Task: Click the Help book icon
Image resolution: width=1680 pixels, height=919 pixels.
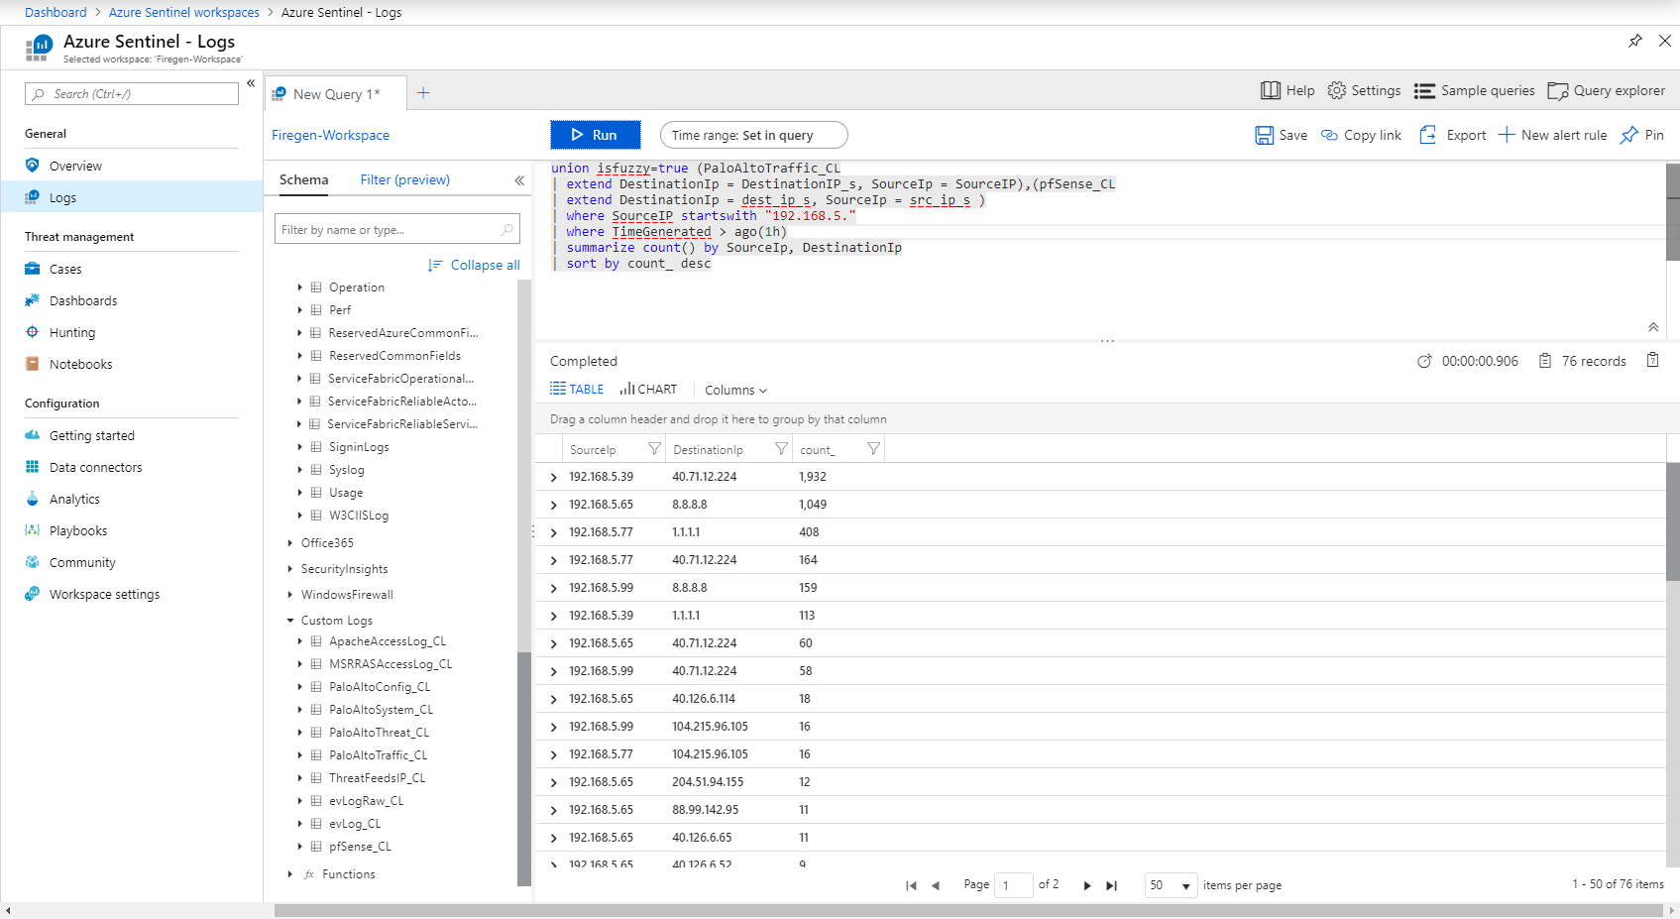Action: (1270, 90)
